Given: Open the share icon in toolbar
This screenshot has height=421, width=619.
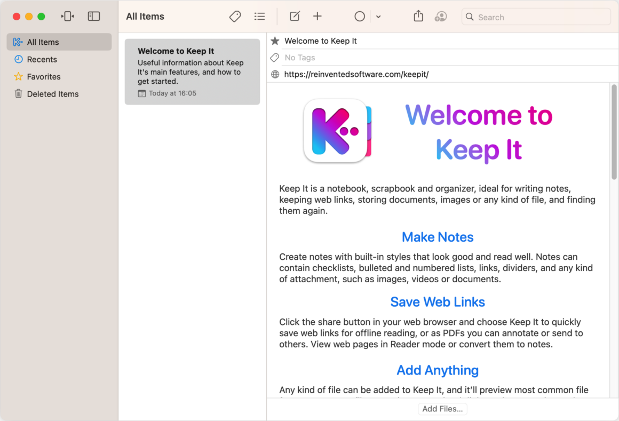Looking at the screenshot, I should (x=418, y=16).
